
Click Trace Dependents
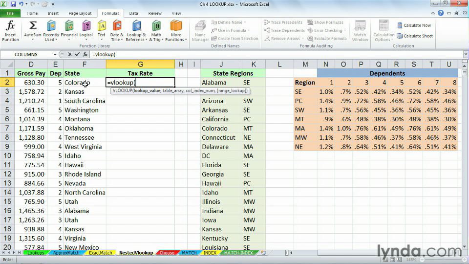284,30
